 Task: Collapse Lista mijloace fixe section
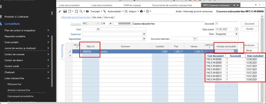tap(48, 78)
